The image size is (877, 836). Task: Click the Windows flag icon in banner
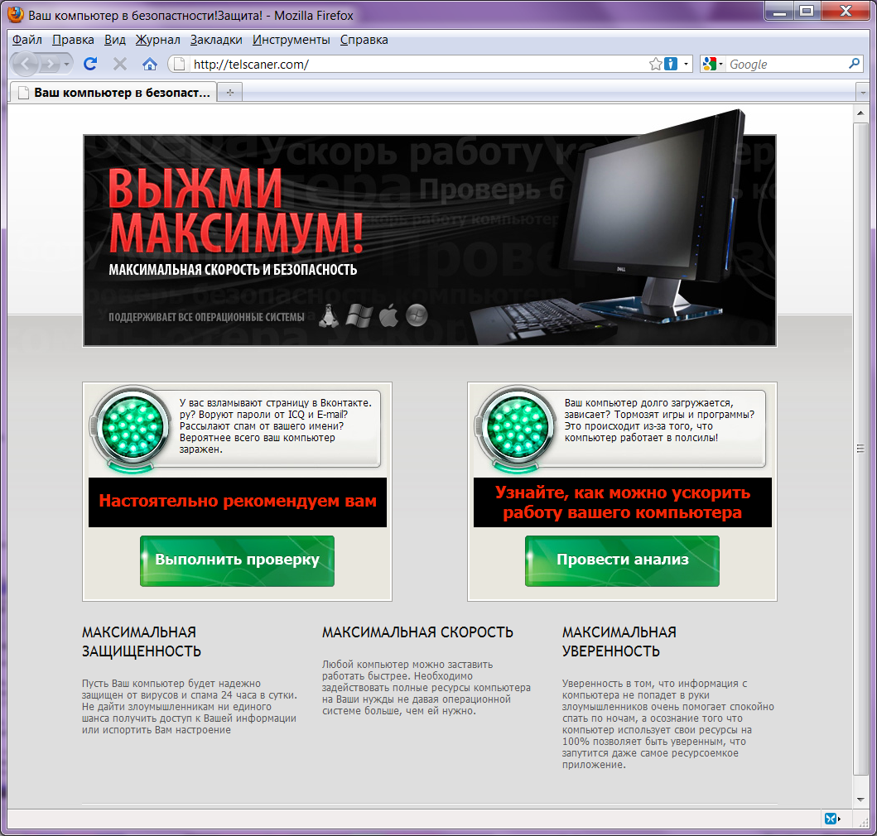point(359,316)
